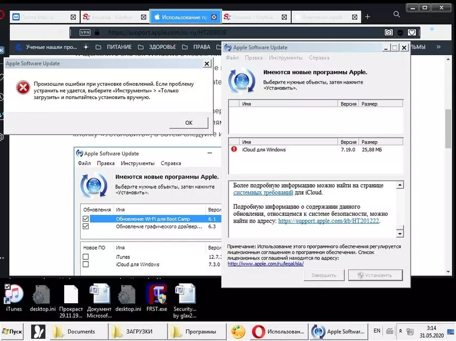Click the padlock site security icon
Screen dimensions: 456x341
[97, 32]
